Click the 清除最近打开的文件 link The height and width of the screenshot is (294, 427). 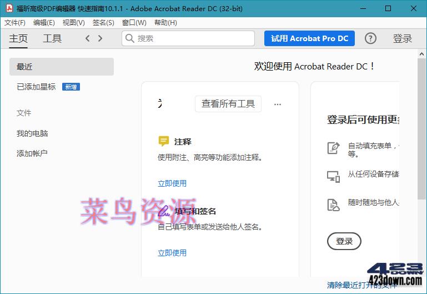pos(362,285)
